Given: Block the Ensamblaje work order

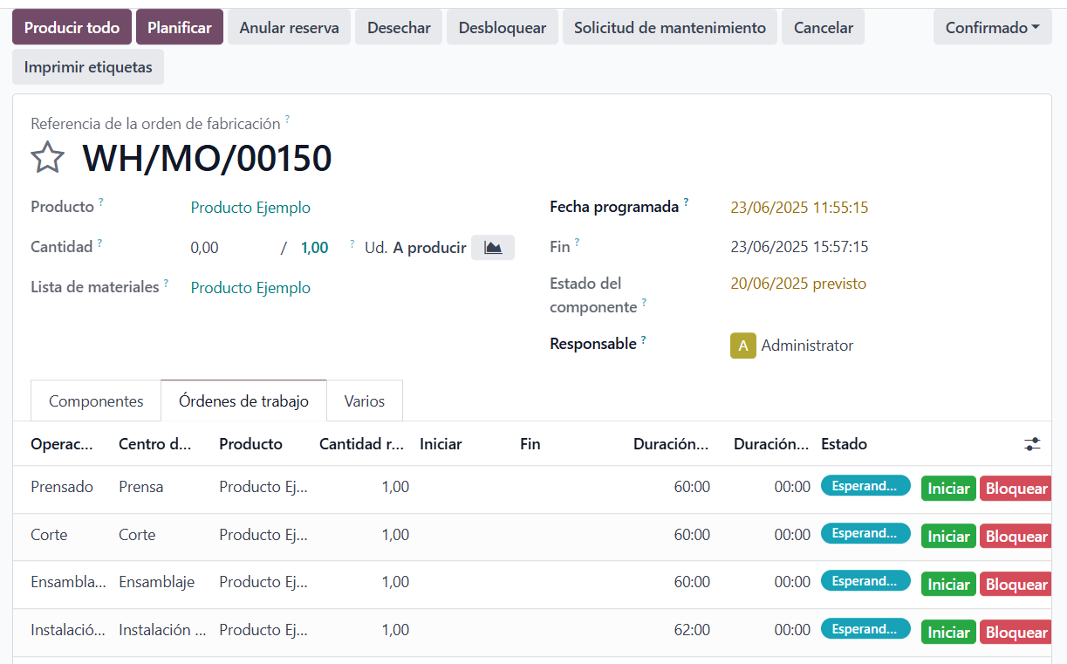Looking at the screenshot, I should pos(1016,585).
